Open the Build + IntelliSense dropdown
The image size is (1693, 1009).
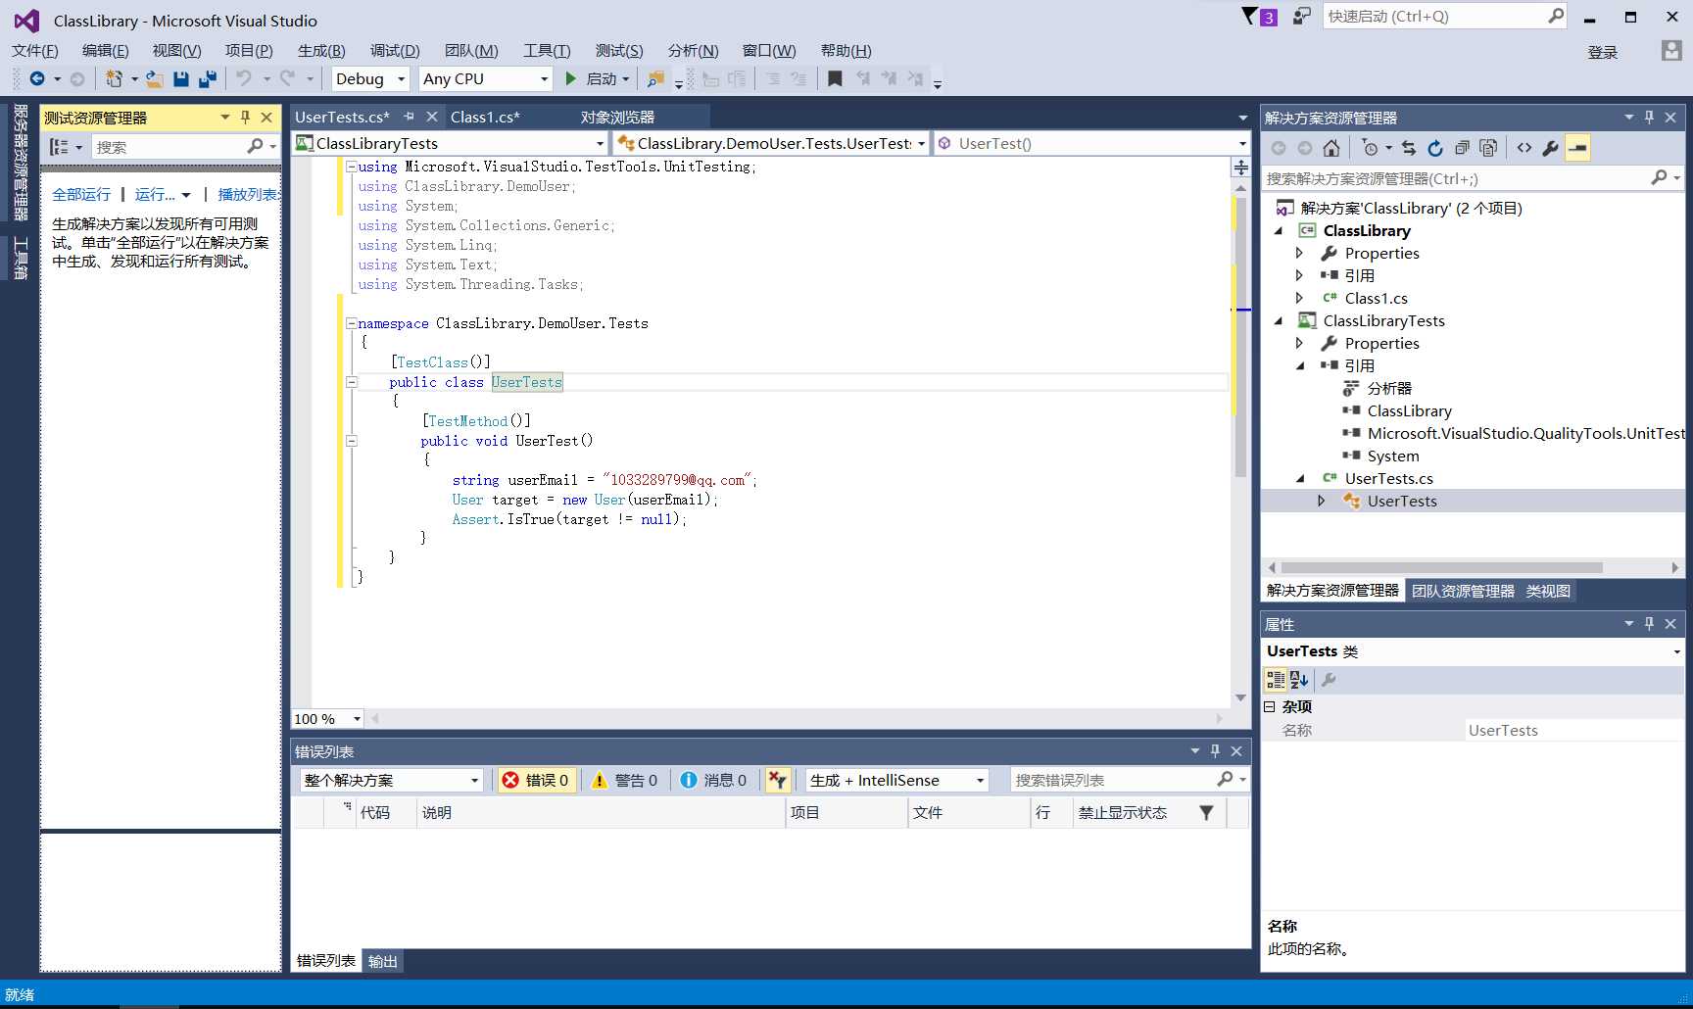[x=896, y=780]
